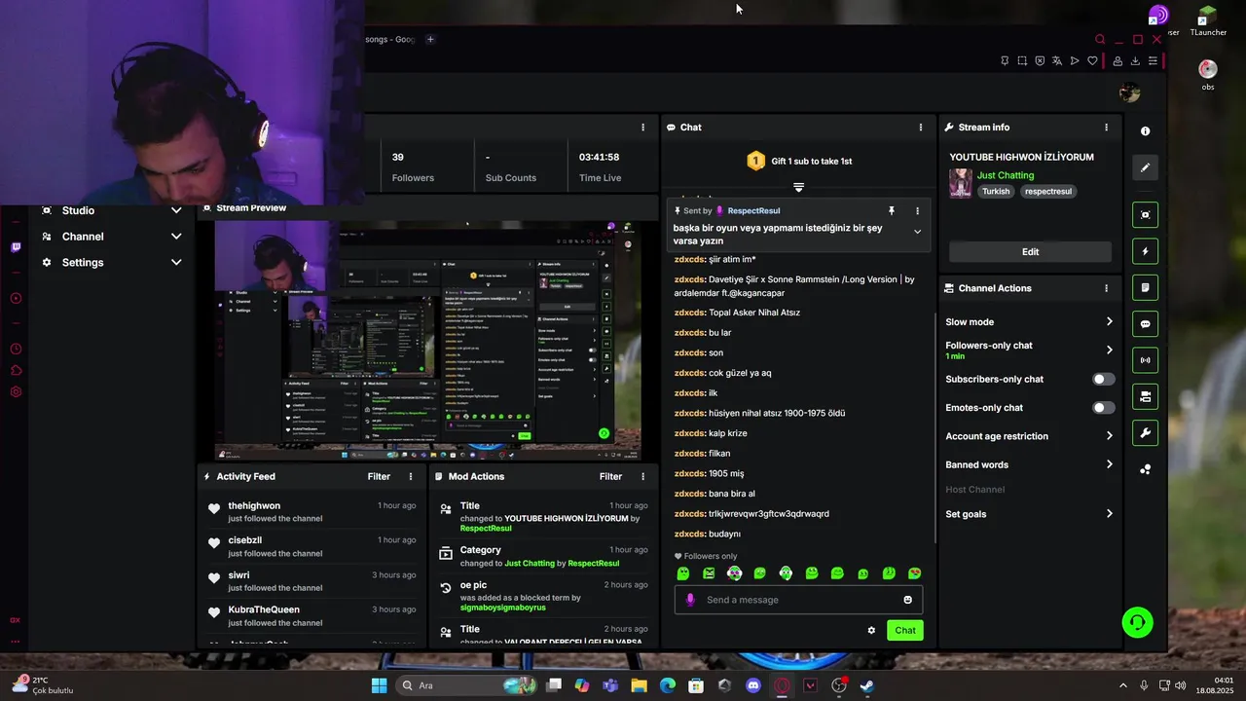Image resolution: width=1246 pixels, height=701 pixels.
Task: Open Stream info panel three-dot menu
Action: click(x=1106, y=128)
